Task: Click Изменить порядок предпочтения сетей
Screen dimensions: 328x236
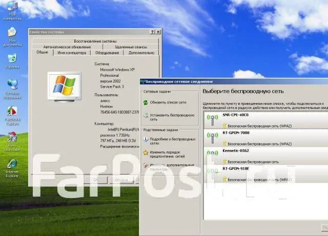Action: (x=168, y=154)
